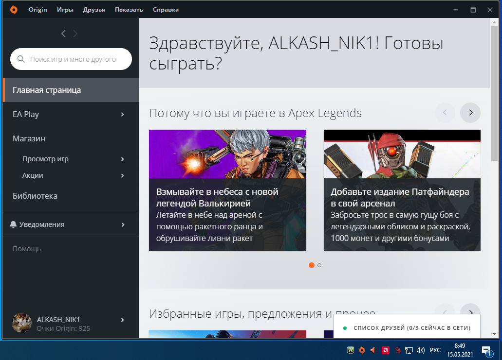The image size is (502, 360).
Task: Click the scrollbar down arrow
Action: [494, 334]
